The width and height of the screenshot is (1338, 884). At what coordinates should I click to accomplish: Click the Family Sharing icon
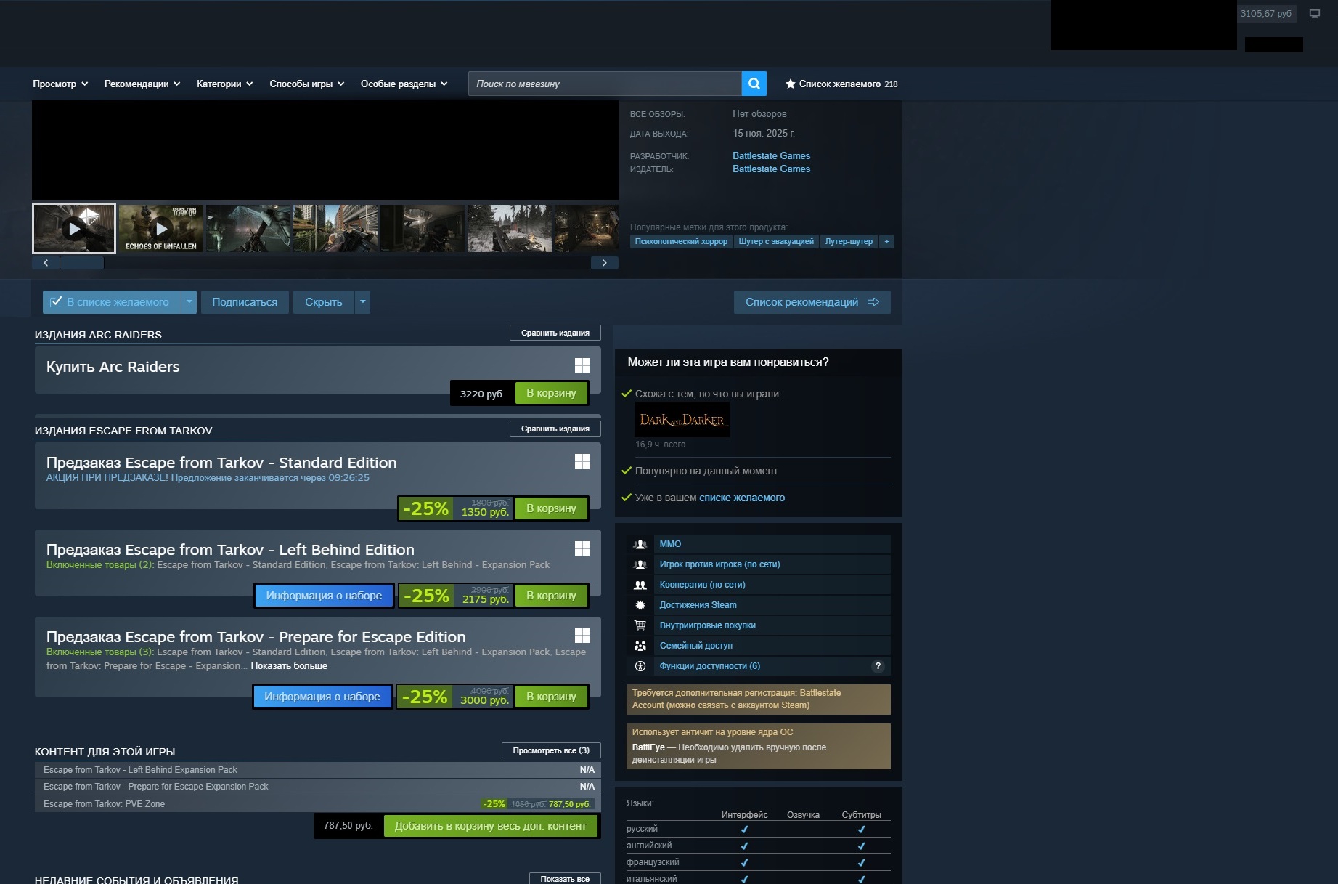tap(640, 646)
